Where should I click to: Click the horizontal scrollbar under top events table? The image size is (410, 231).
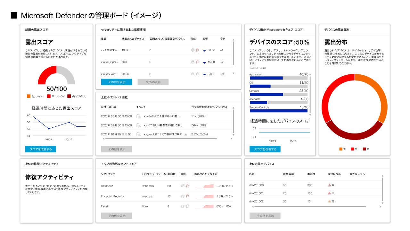[161, 139]
